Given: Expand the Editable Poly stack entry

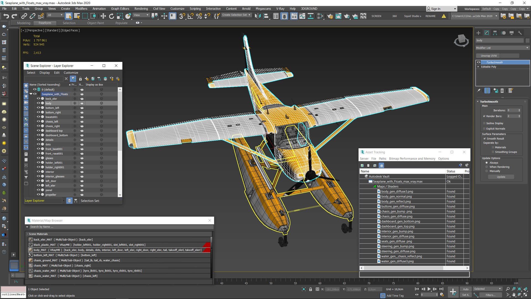Looking at the screenshot, I should point(478,67).
